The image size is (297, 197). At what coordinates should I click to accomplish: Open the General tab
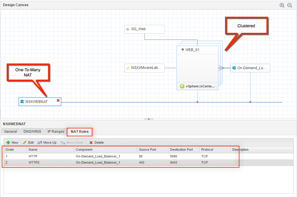click(x=11, y=132)
